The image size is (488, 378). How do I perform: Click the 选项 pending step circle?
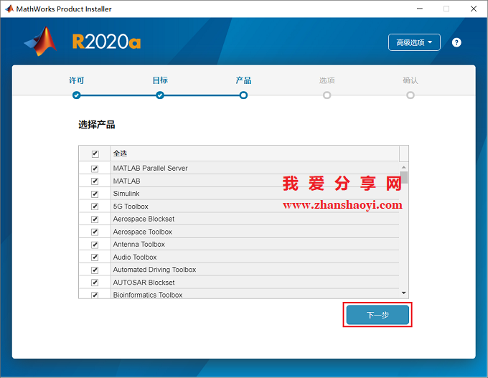point(327,95)
